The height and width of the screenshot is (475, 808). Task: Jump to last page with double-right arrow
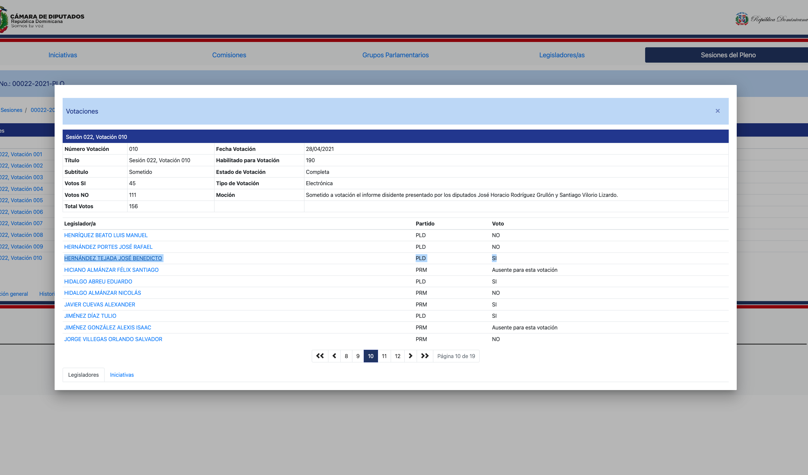pyautogui.click(x=425, y=356)
